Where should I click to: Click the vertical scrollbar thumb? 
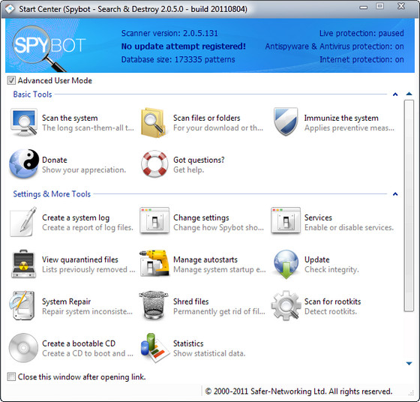tap(409, 205)
